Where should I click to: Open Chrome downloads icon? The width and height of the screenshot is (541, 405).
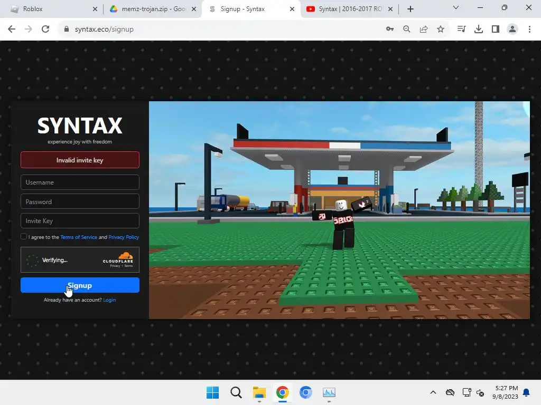(479, 30)
